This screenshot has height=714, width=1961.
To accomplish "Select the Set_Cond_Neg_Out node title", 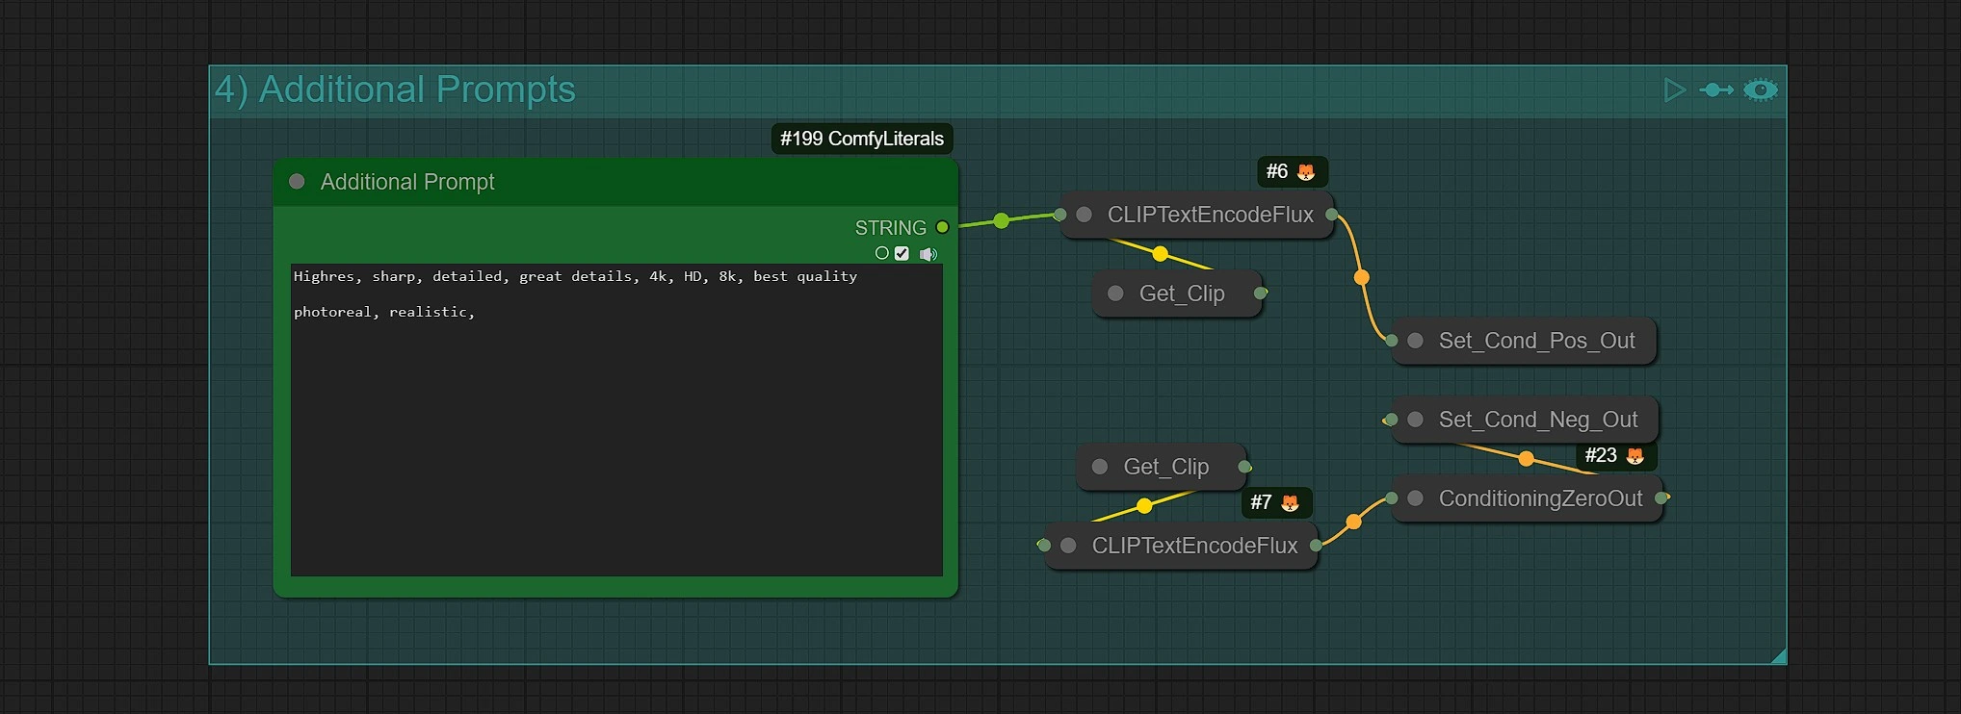I will point(1537,420).
